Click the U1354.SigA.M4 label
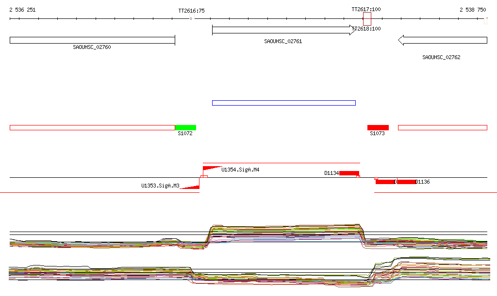The image size is (497, 296). point(240,170)
